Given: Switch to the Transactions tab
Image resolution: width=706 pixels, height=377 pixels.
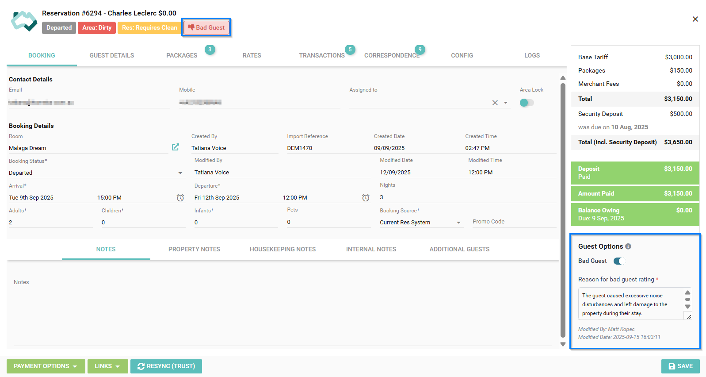Looking at the screenshot, I should [x=321, y=56].
